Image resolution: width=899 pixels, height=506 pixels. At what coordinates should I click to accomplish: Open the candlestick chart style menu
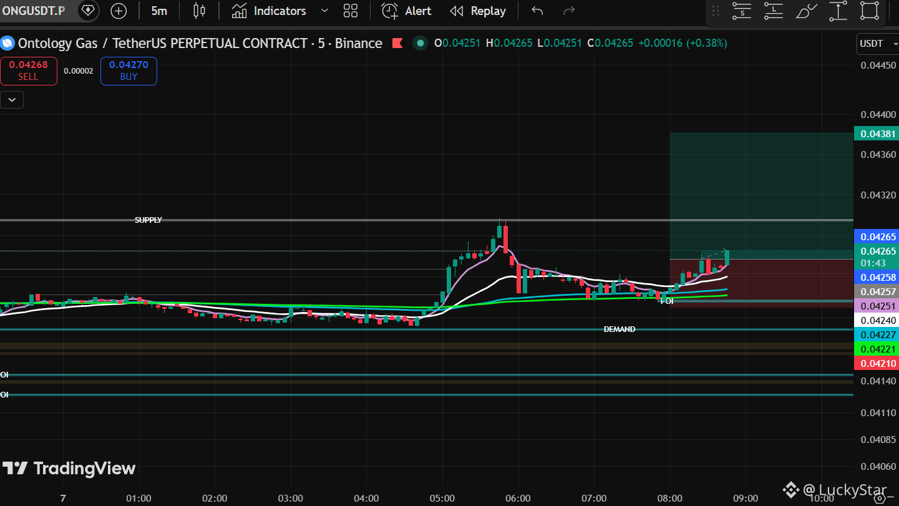click(x=199, y=11)
